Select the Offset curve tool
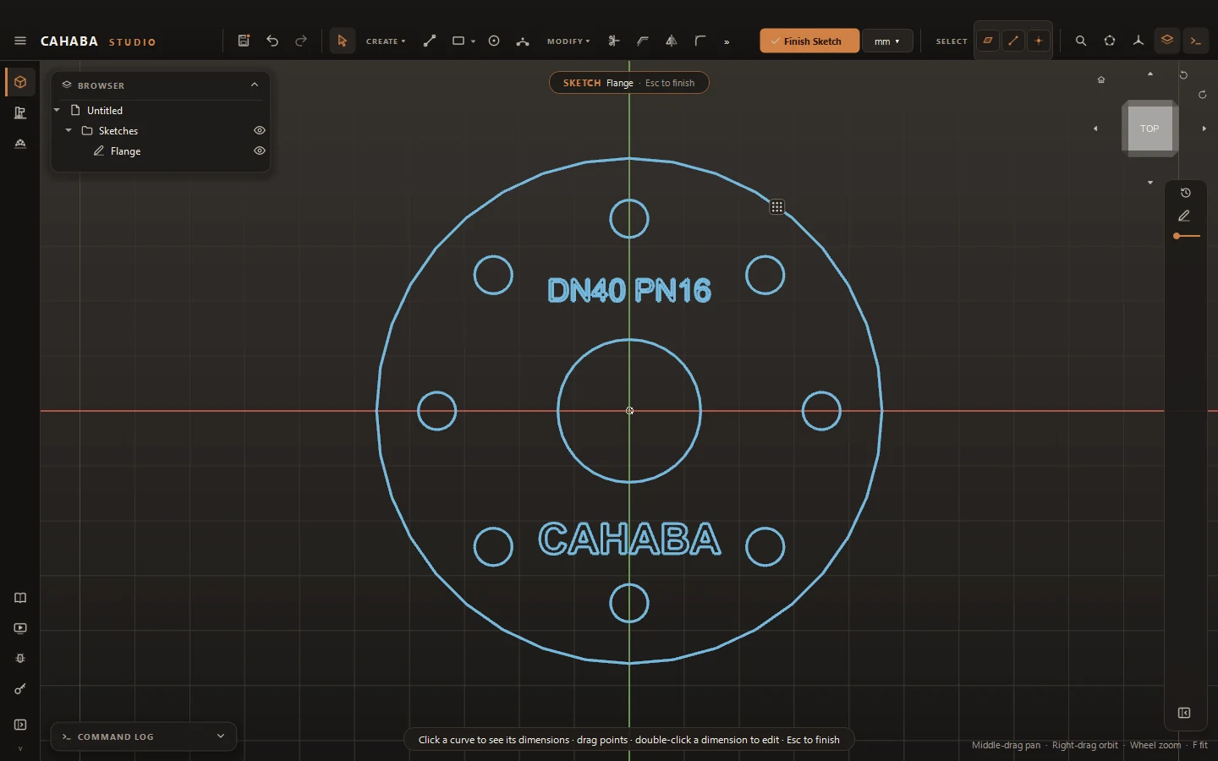This screenshot has width=1218, height=761. click(643, 41)
